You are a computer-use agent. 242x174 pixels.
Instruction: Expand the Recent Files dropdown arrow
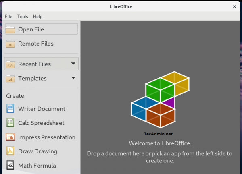point(73,64)
